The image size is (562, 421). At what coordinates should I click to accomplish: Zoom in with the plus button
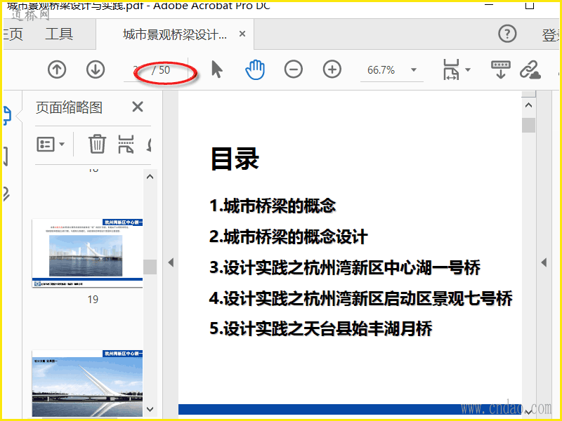pos(332,69)
